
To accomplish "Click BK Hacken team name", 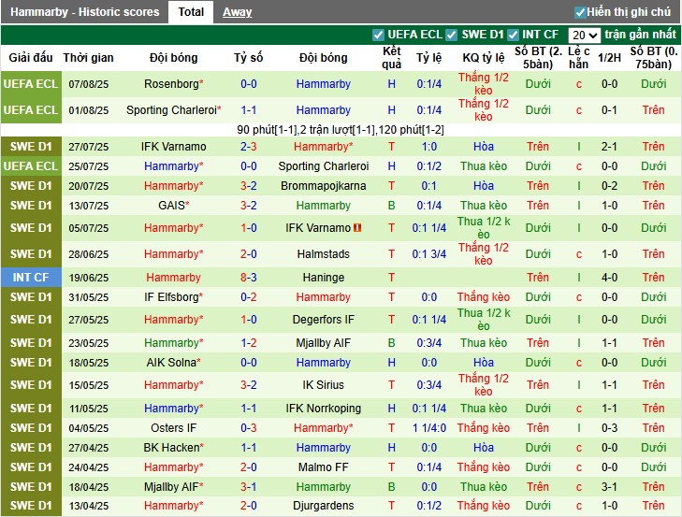I will click(174, 448).
